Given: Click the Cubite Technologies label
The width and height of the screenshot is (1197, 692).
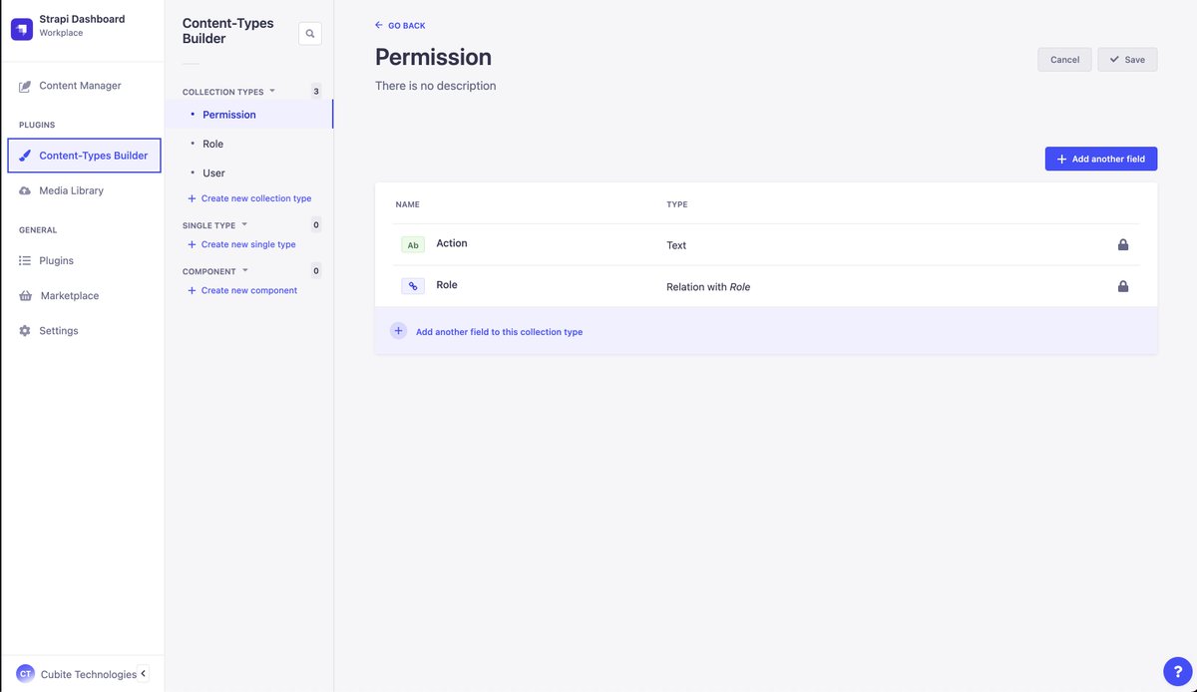Looking at the screenshot, I should (x=89, y=674).
